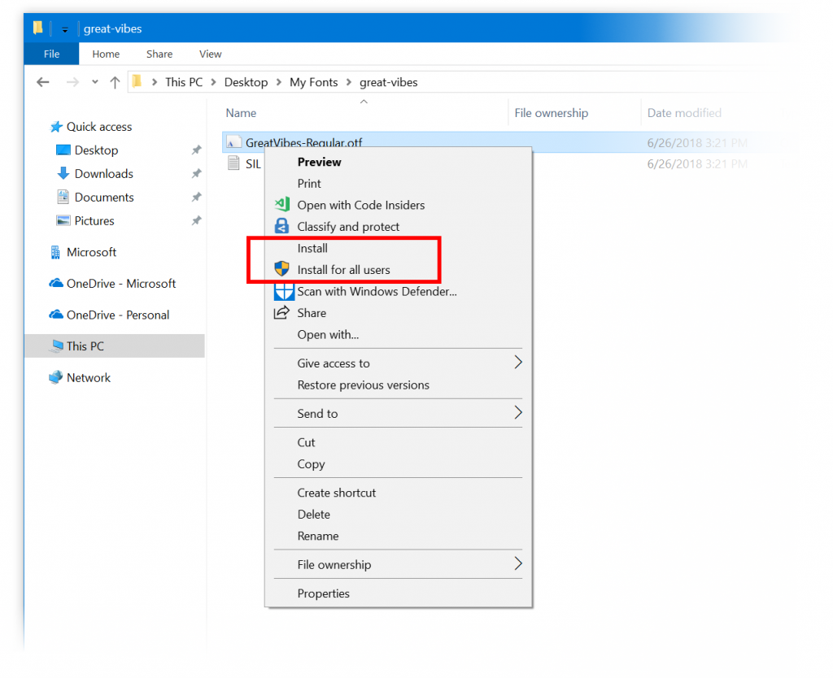Expand the Give access to submenu
833x678 pixels.
click(x=517, y=363)
